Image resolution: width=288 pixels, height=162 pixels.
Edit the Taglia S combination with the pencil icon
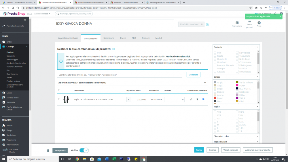pyautogui.click(x=191, y=99)
